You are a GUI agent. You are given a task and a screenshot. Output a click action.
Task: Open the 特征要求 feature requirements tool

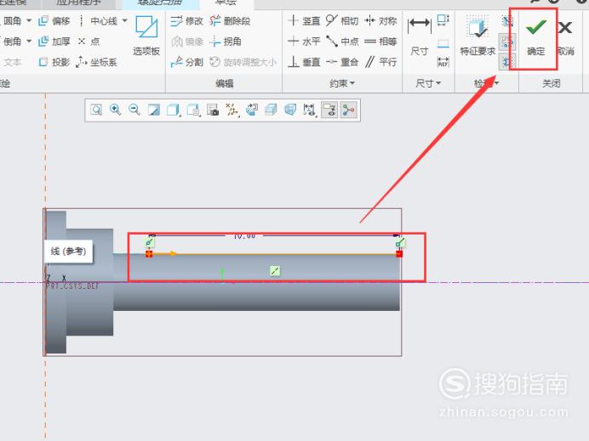pos(477,36)
